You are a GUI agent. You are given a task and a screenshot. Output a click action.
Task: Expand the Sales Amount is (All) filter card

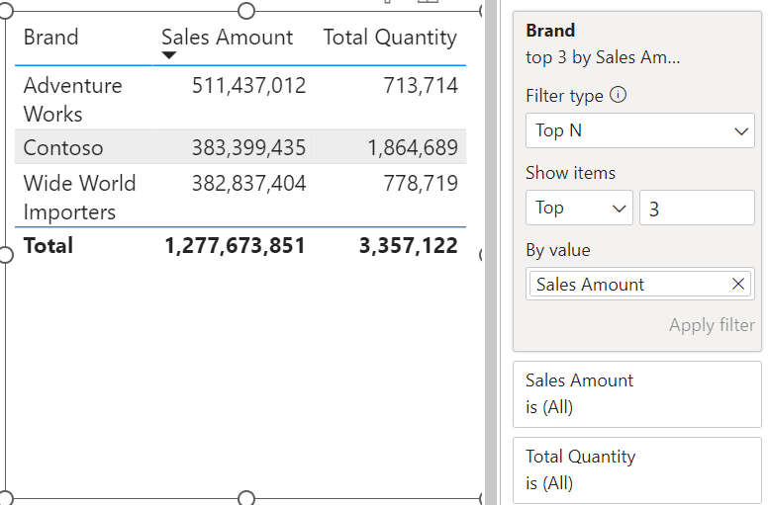pos(636,393)
